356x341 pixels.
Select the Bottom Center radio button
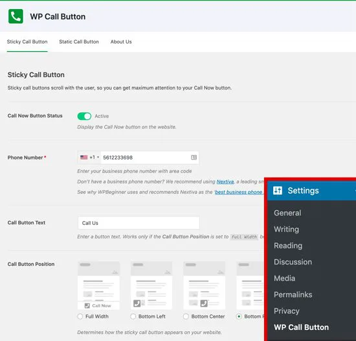[186, 316]
